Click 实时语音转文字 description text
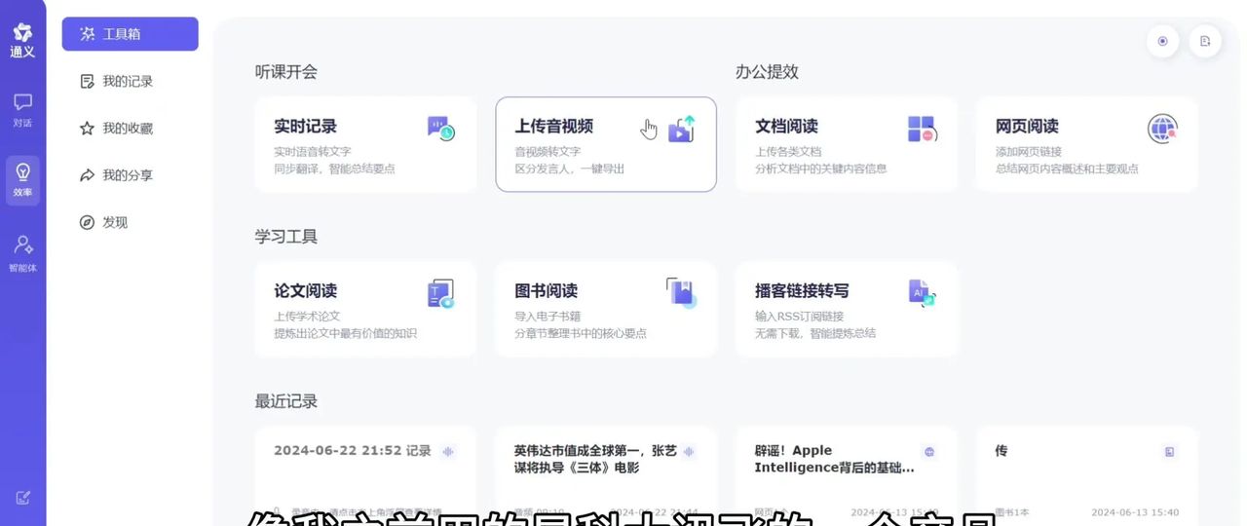This screenshot has width=1247, height=526. pos(313,151)
